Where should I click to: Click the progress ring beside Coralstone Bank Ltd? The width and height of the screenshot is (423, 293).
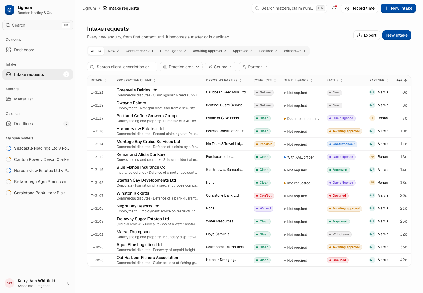click(9, 193)
